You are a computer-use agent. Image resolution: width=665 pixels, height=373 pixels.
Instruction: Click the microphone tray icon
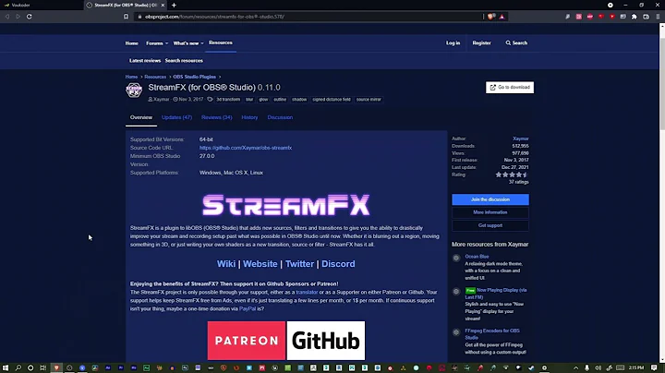[587, 367]
